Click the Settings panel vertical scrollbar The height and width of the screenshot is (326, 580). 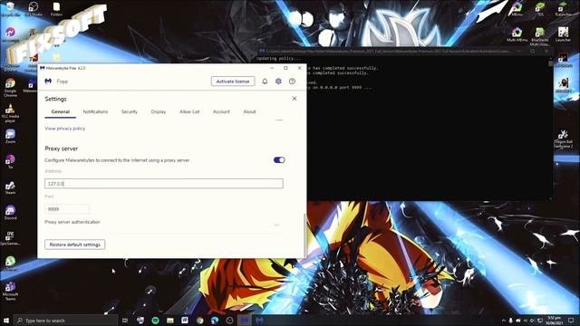click(x=304, y=235)
